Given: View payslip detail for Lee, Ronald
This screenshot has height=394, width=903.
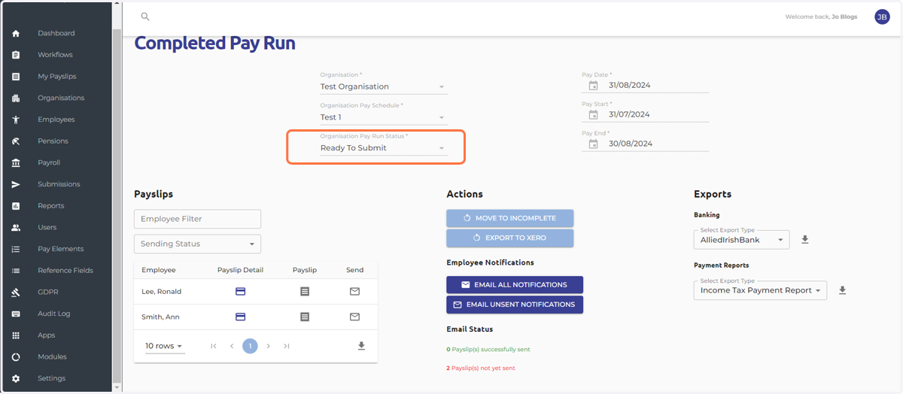Looking at the screenshot, I should click(x=240, y=292).
